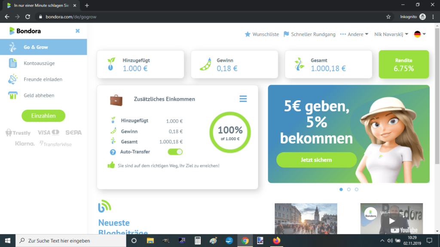
Task: Click the Wunschliste star icon
Action: pyautogui.click(x=247, y=34)
